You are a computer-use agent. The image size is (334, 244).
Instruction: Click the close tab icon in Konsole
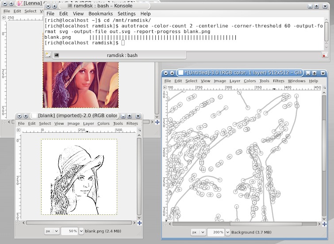pos(324,55)
